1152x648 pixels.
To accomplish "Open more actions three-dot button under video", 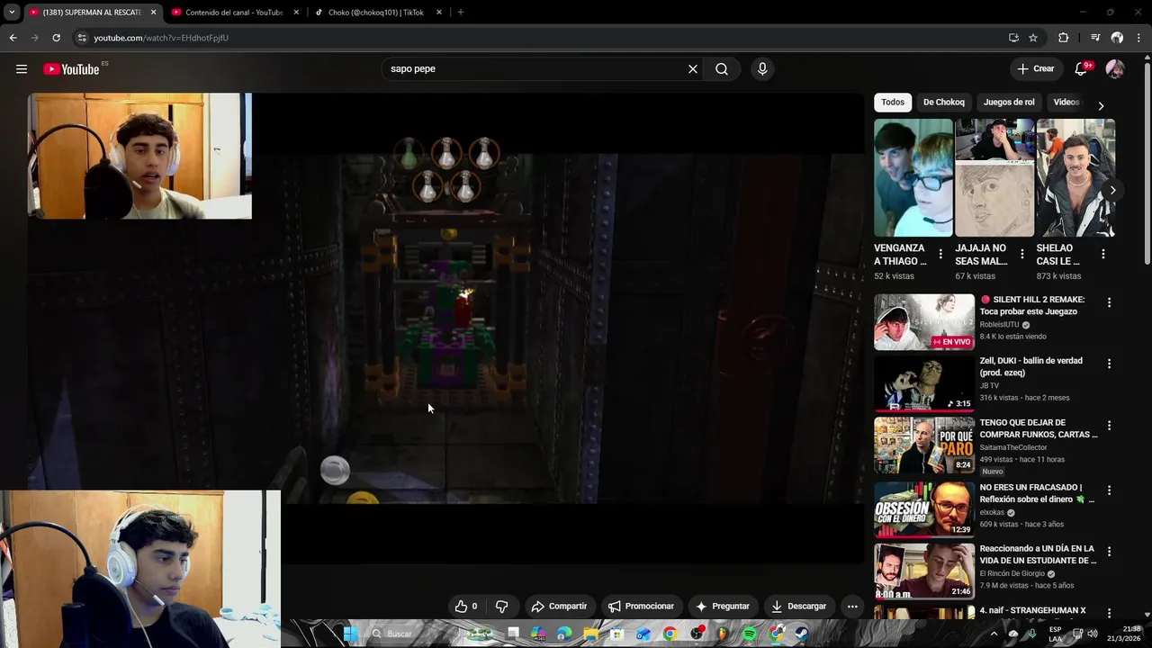I will [x=852, y=607].
